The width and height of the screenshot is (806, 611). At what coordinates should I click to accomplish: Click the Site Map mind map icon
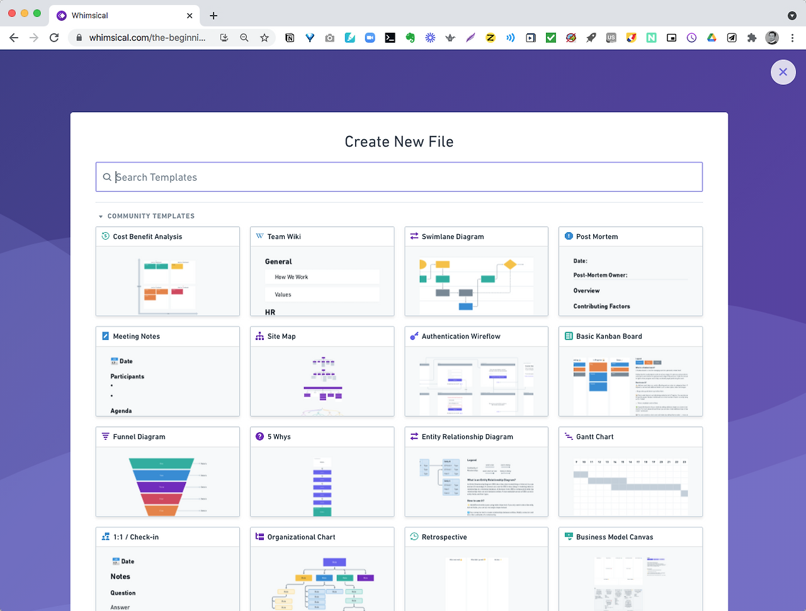coord(259,336)
